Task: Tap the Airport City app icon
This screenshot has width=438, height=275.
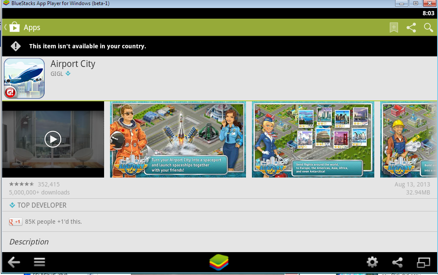Action: (24, 78)
